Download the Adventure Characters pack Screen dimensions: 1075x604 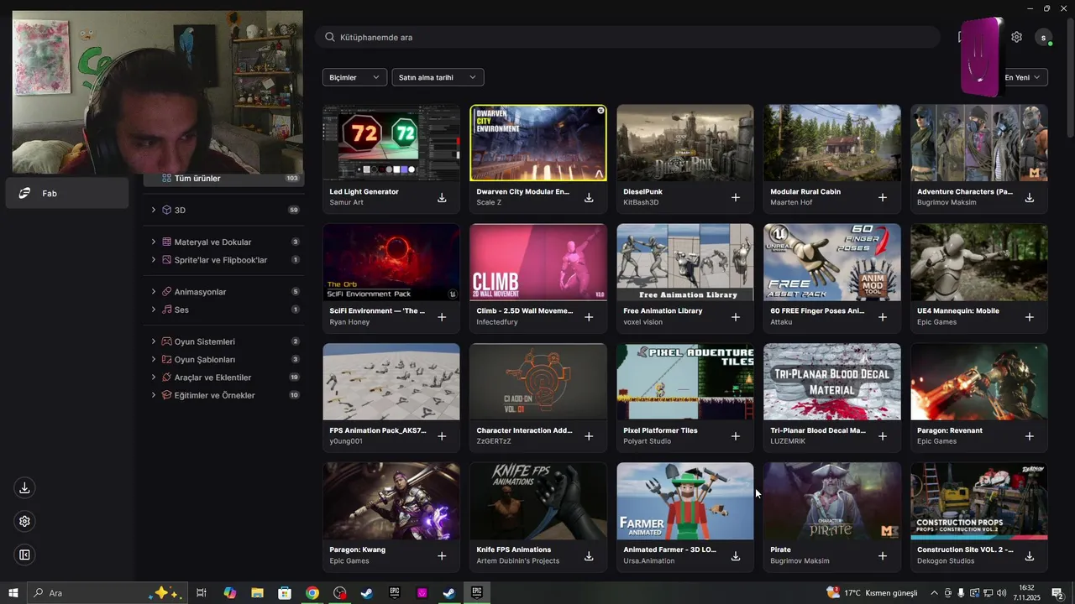[1030, 197]
